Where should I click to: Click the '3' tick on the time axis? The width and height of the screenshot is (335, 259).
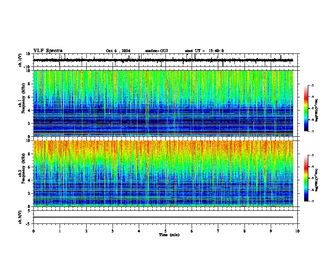(x=113, y=231)
